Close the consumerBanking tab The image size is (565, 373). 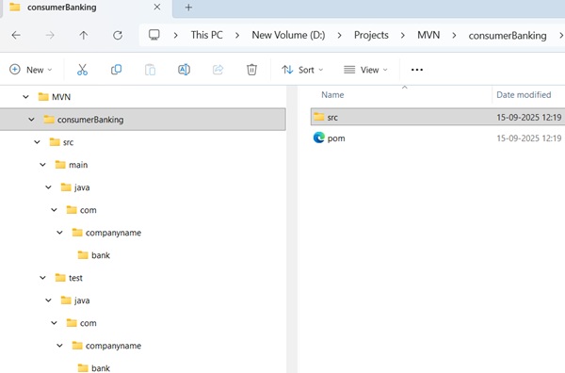click(x=157, y=7)
